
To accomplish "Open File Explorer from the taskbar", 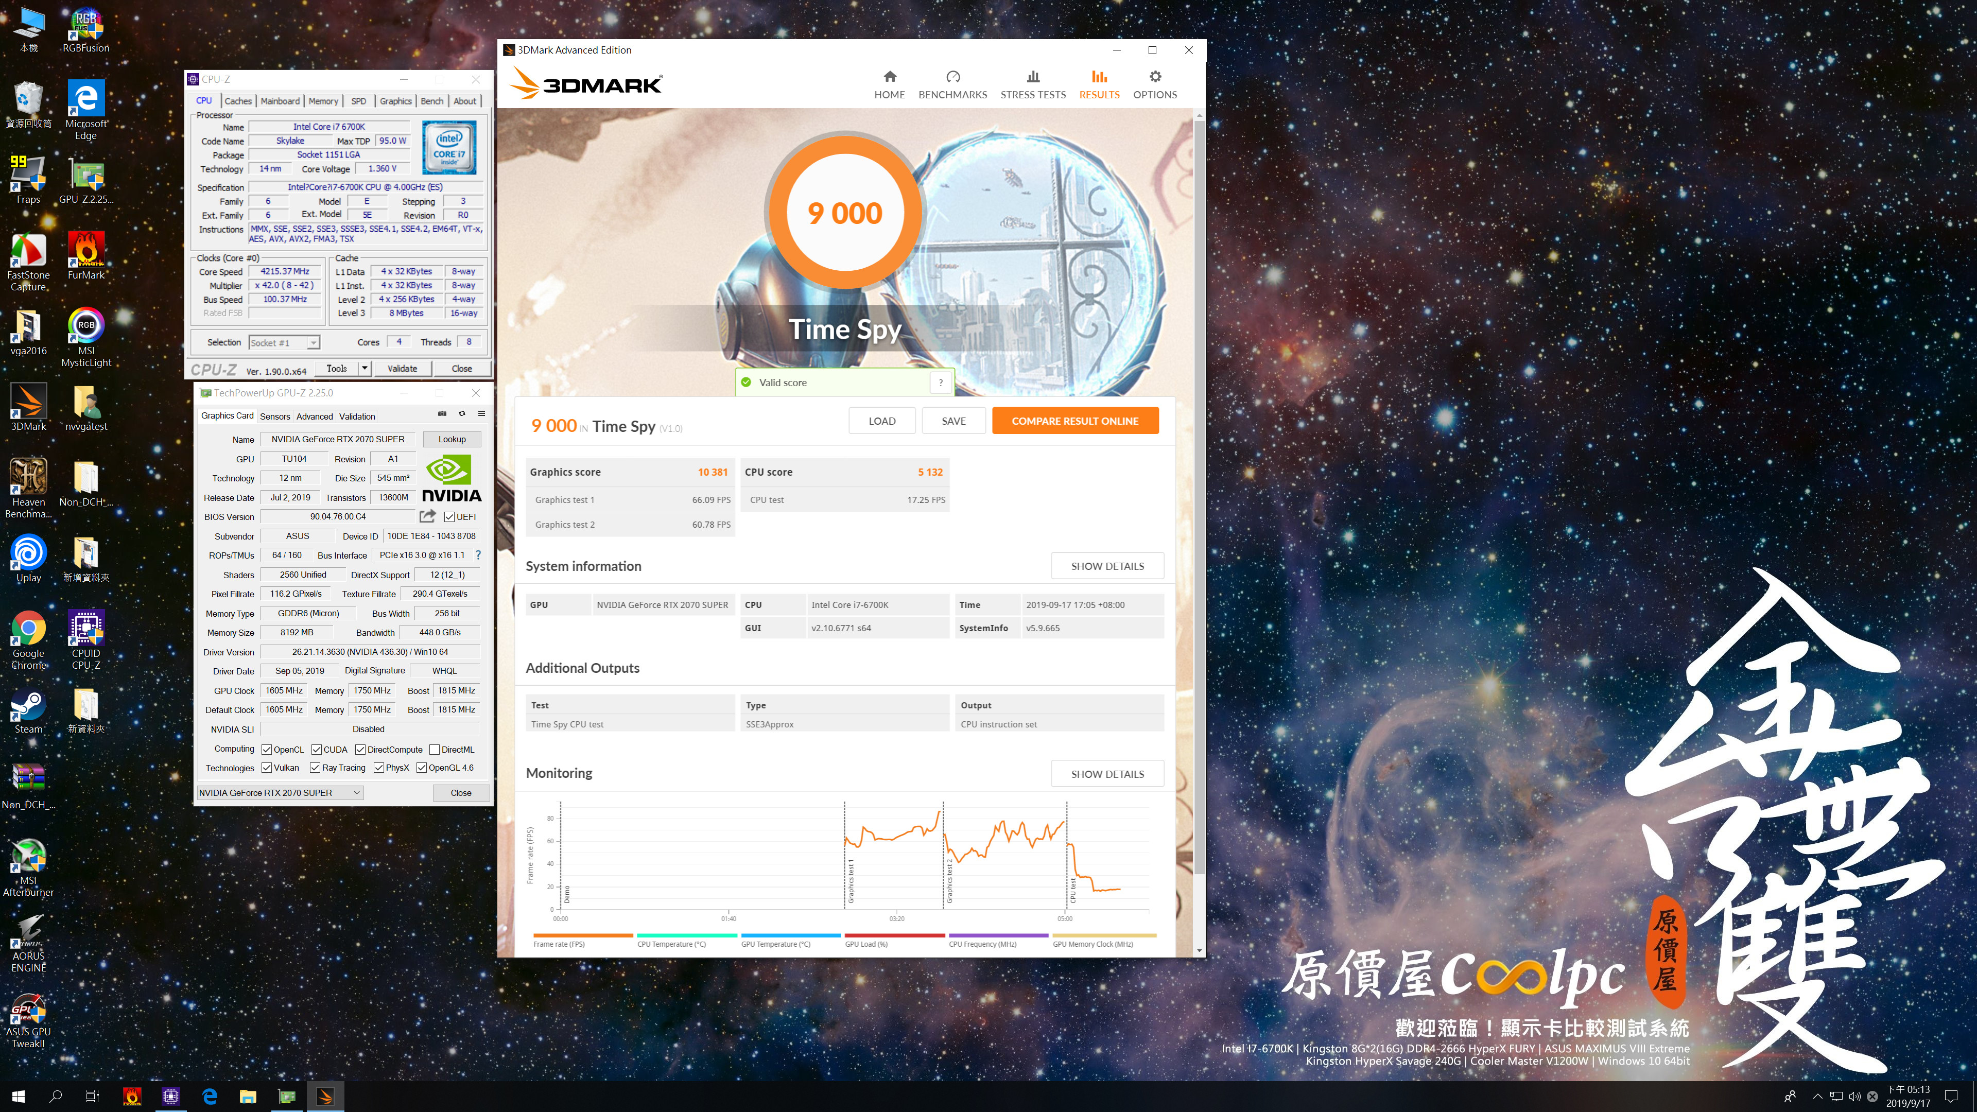I will [x=247, y=1096].
